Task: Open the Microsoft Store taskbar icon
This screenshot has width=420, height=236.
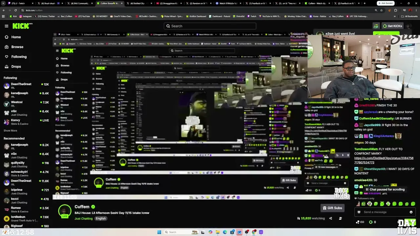Action: (232, 232)
